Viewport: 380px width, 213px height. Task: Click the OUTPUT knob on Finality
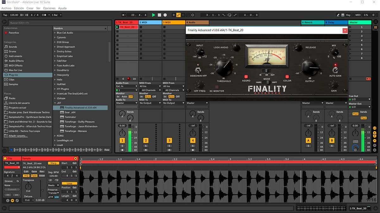coord(310,67)
